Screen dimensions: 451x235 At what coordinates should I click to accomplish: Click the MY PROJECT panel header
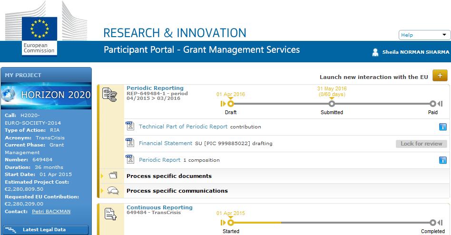(x=46, y=75)
